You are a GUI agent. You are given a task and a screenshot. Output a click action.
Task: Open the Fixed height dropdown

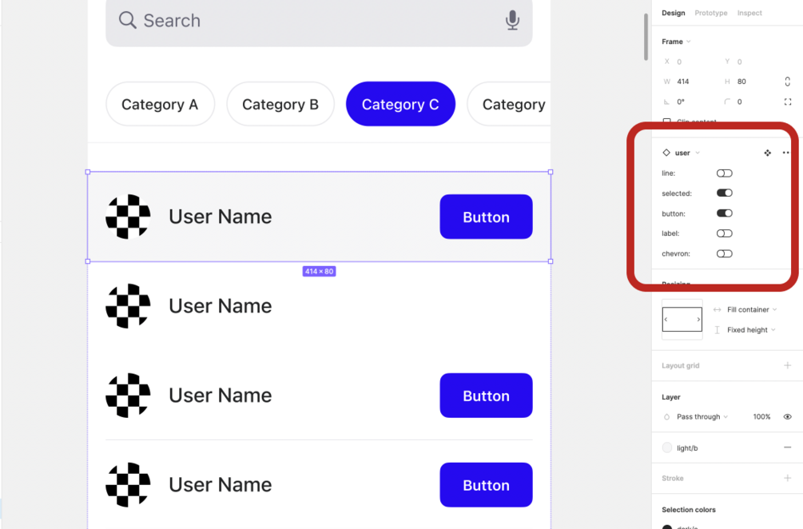[x=748, y=329]
